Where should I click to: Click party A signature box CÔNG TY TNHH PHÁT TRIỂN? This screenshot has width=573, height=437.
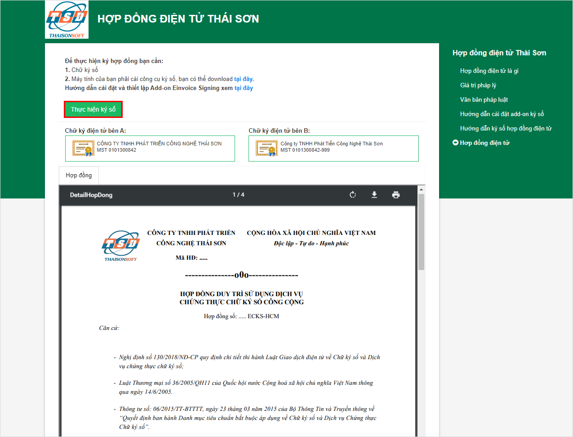[150, 149]
